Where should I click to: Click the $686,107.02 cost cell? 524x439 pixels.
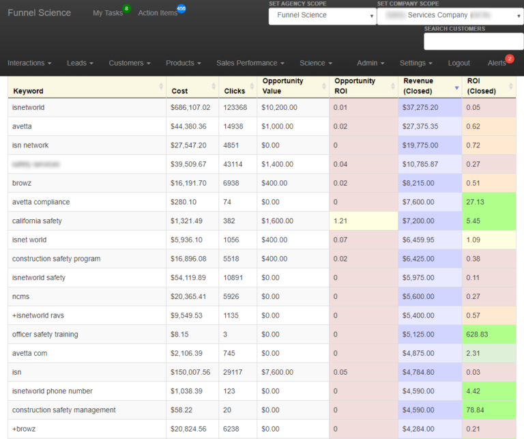192,108
